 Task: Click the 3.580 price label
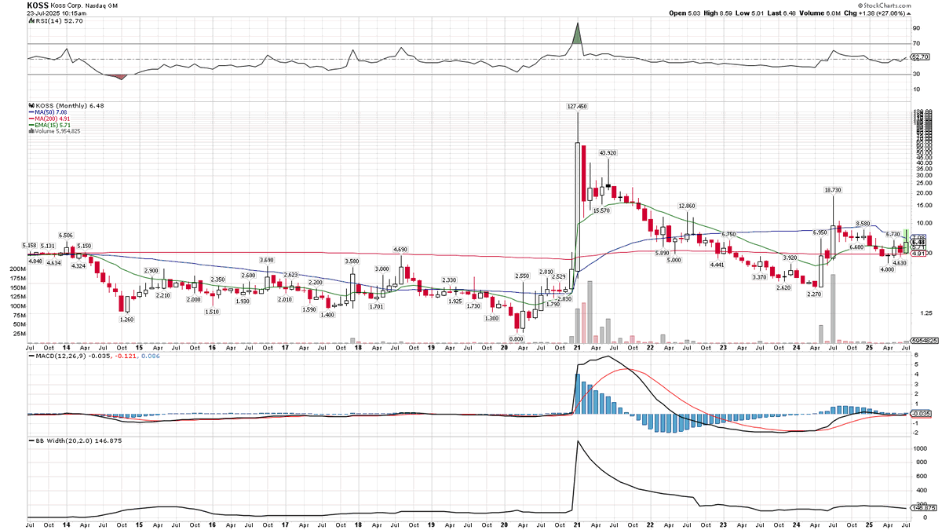click(352, 261)
